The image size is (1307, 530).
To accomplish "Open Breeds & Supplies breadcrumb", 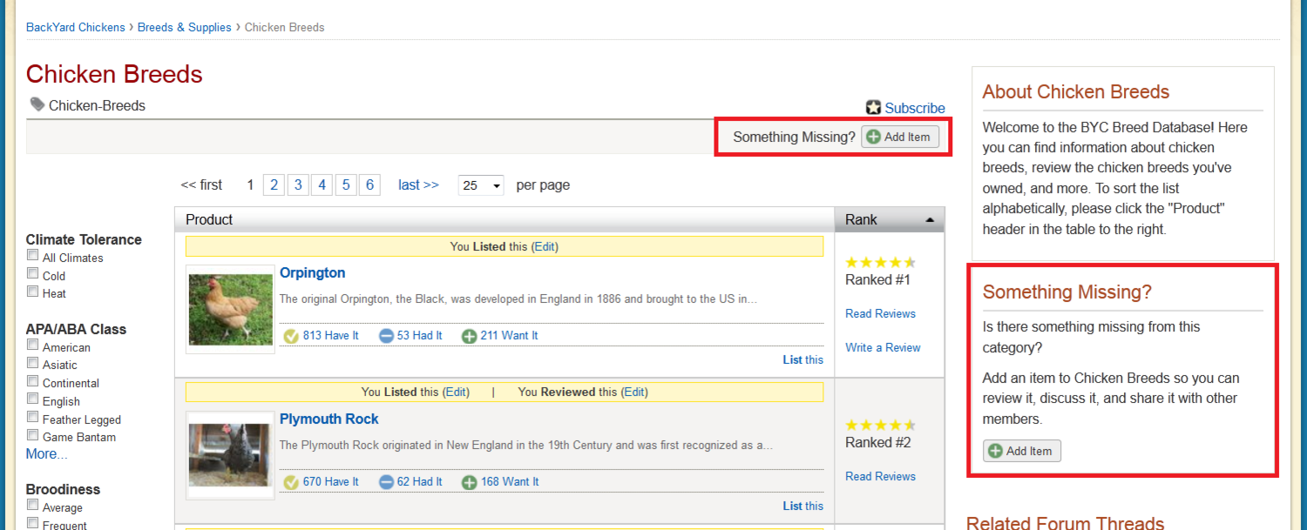I will (185, 27).
